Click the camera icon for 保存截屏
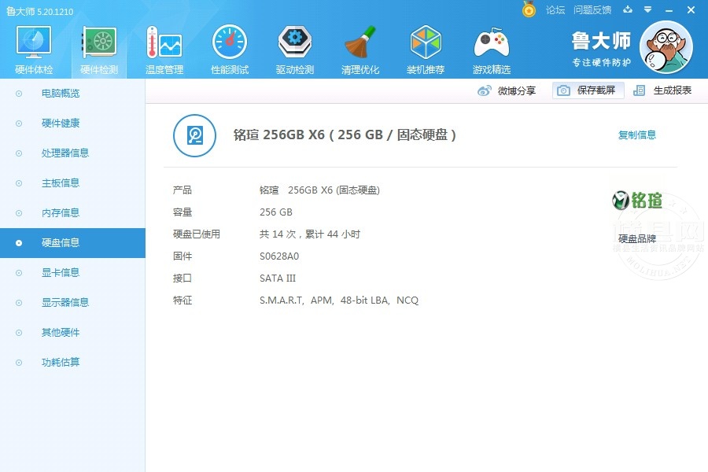 [563, 90]
